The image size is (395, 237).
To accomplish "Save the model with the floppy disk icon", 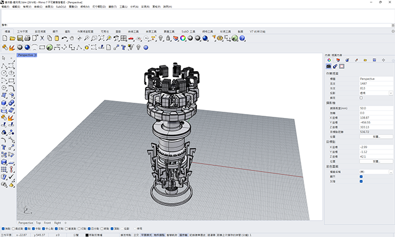I will tap(19, 38).
